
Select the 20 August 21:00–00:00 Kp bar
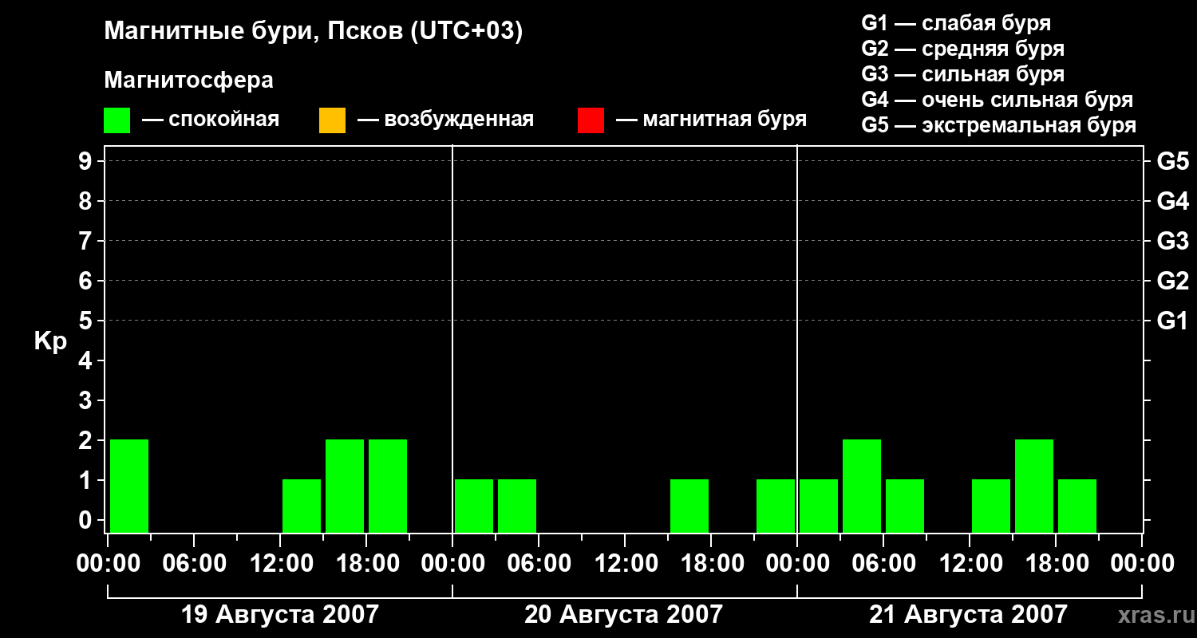click(776, 506)
